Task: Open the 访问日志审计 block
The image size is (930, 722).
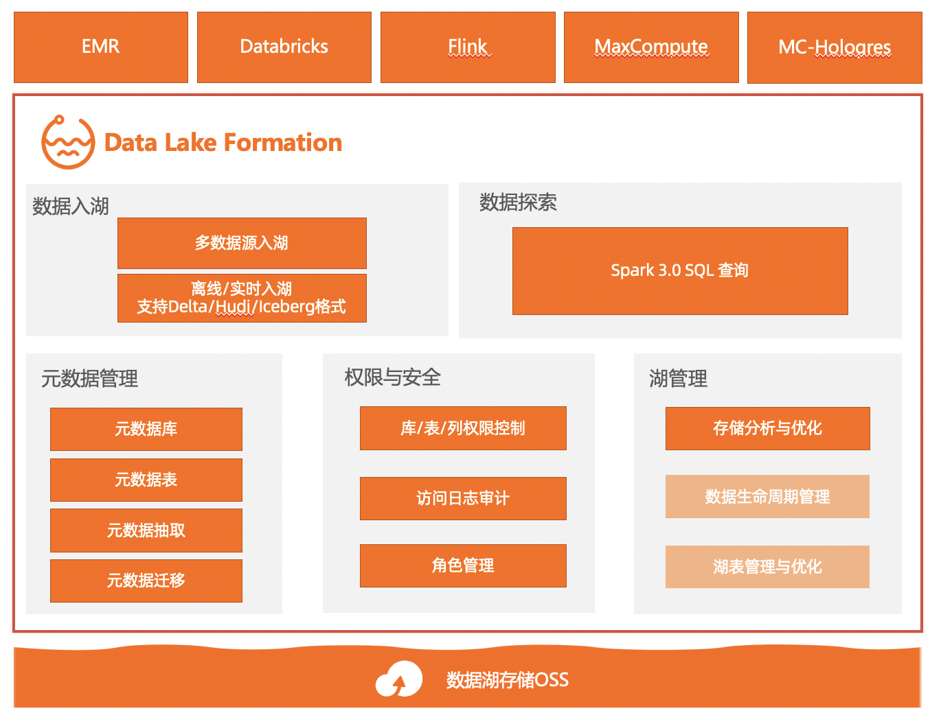Action: [x=463, y=498]
